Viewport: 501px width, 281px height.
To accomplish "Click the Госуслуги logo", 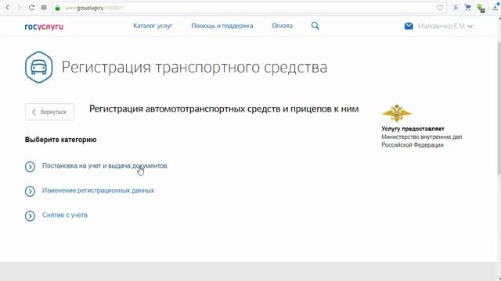I will point(44,27).
